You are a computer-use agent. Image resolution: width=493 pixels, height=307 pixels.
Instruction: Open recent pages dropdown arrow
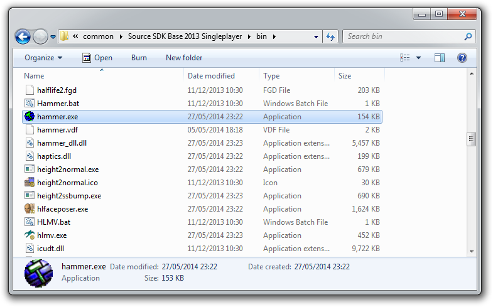coord(53,37)
